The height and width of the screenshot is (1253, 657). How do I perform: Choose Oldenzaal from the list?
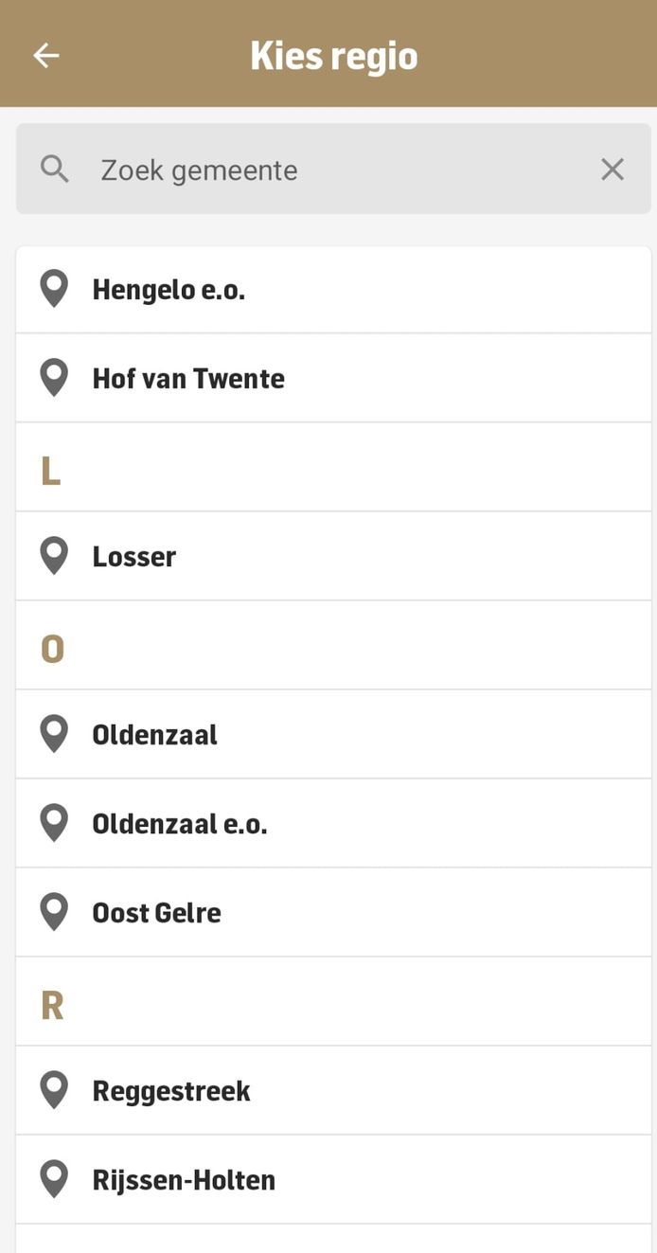[x=154, y=734]
